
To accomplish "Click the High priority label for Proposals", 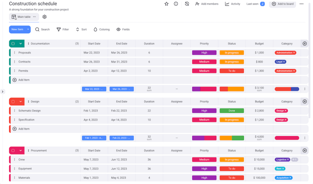I will [x=204, y=53].
